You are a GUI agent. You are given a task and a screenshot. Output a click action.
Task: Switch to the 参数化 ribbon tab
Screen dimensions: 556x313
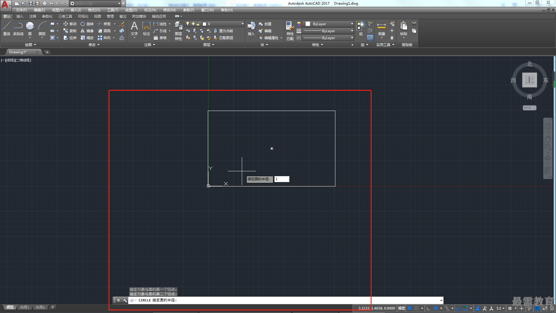point(47,16)
